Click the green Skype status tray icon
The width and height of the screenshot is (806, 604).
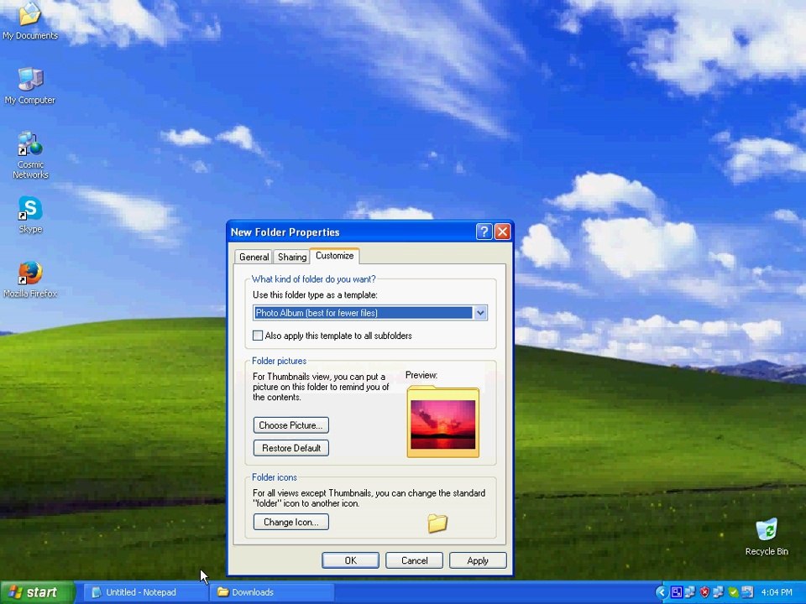pos(733,592)
